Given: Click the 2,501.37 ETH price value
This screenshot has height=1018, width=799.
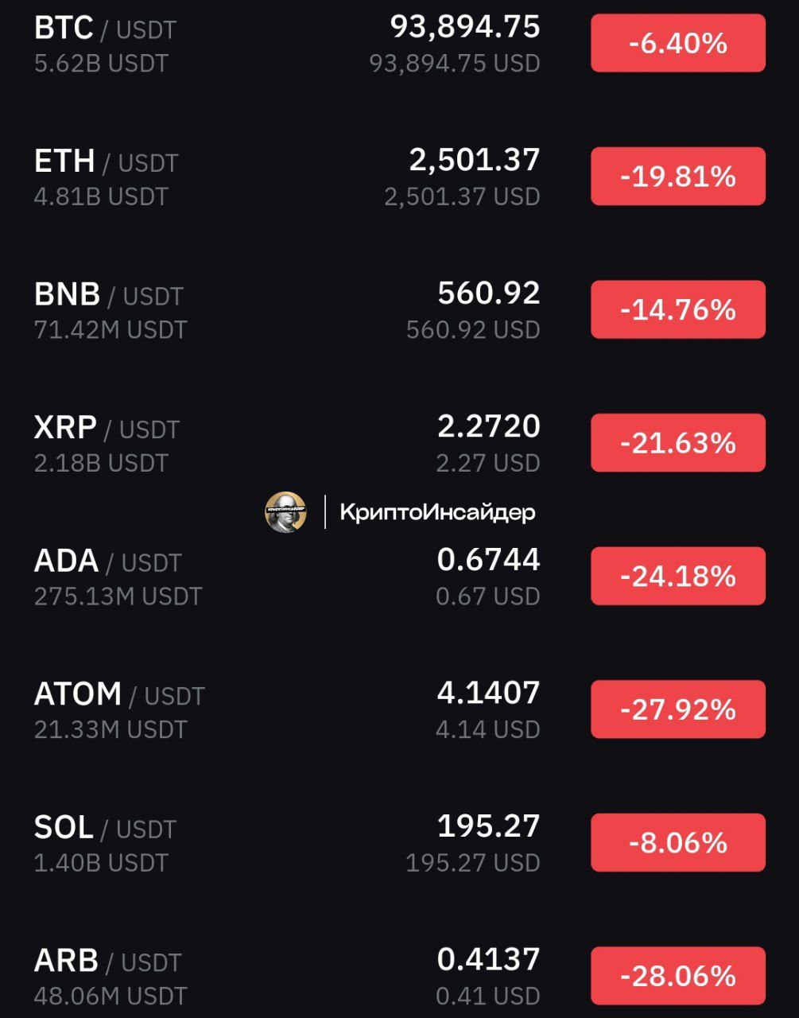Looking at the screenshot, I should click(475, 161).
